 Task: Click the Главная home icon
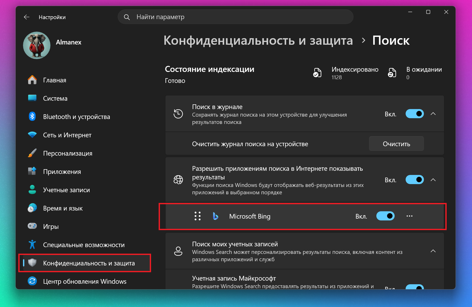pos(32,80)
